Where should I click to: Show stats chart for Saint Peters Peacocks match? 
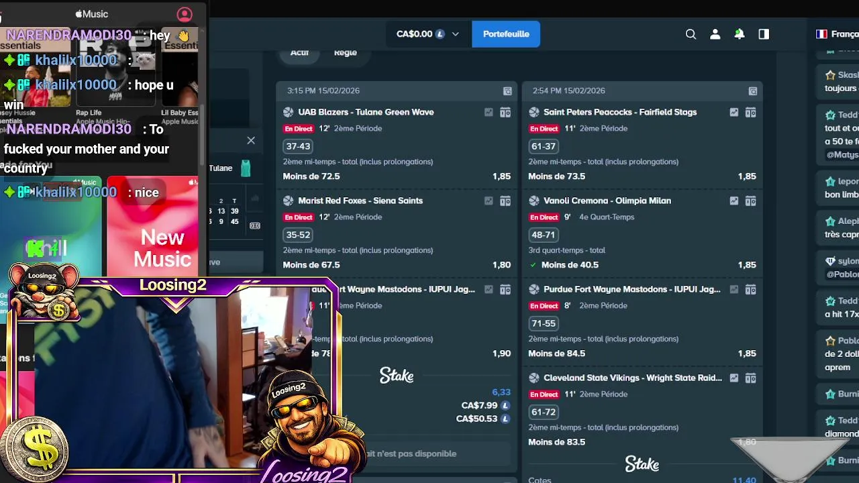pyautogui.click(x=734, y=112)
